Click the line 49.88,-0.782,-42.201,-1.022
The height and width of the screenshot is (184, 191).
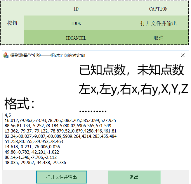click(x=32, y=152)
